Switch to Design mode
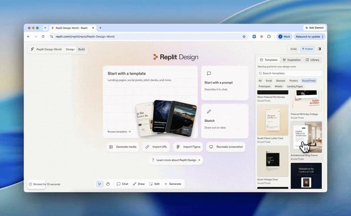Screen dimensions: 351x216 [x=70, y=49]
